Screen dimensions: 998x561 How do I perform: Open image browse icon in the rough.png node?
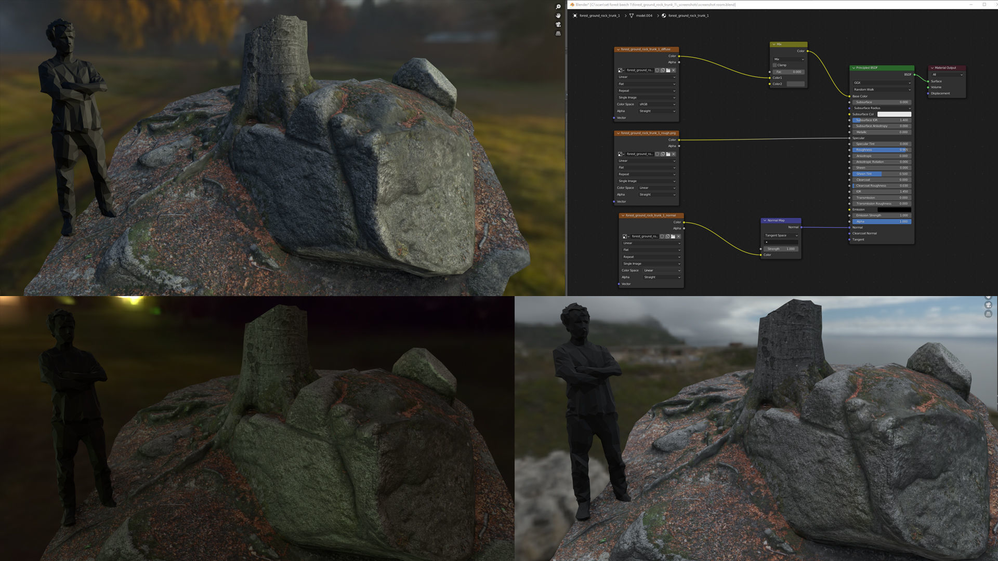pyautogui.click(x=621, y=154)
